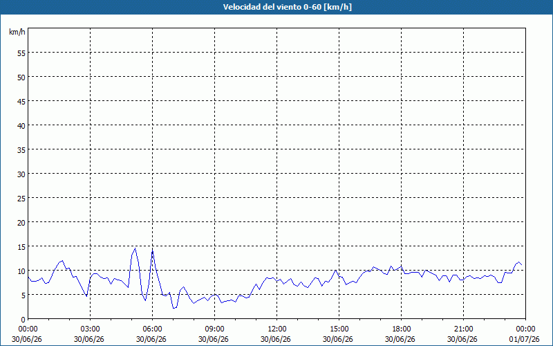Click the 09:00 time label
The width and height of the screenshot is (553, 346).
point(214,329)
